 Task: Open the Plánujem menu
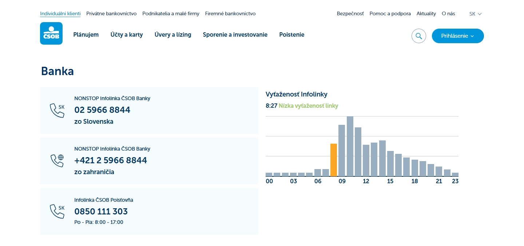[86, 35]
